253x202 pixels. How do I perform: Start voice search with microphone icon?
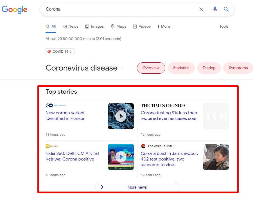[215, 9]
